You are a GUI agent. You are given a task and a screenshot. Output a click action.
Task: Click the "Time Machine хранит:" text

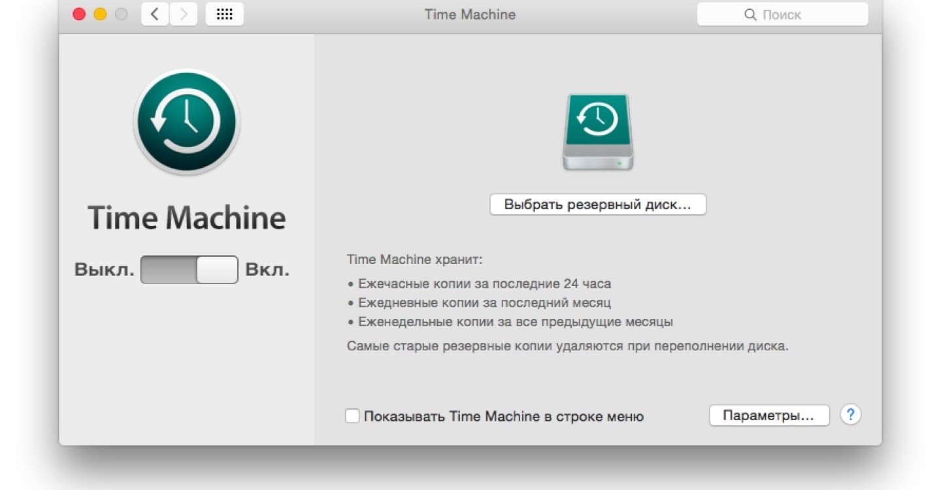click(x=415, y=259)
